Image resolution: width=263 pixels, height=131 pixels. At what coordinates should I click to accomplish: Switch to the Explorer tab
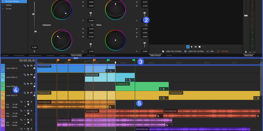[x=6, y=55]
